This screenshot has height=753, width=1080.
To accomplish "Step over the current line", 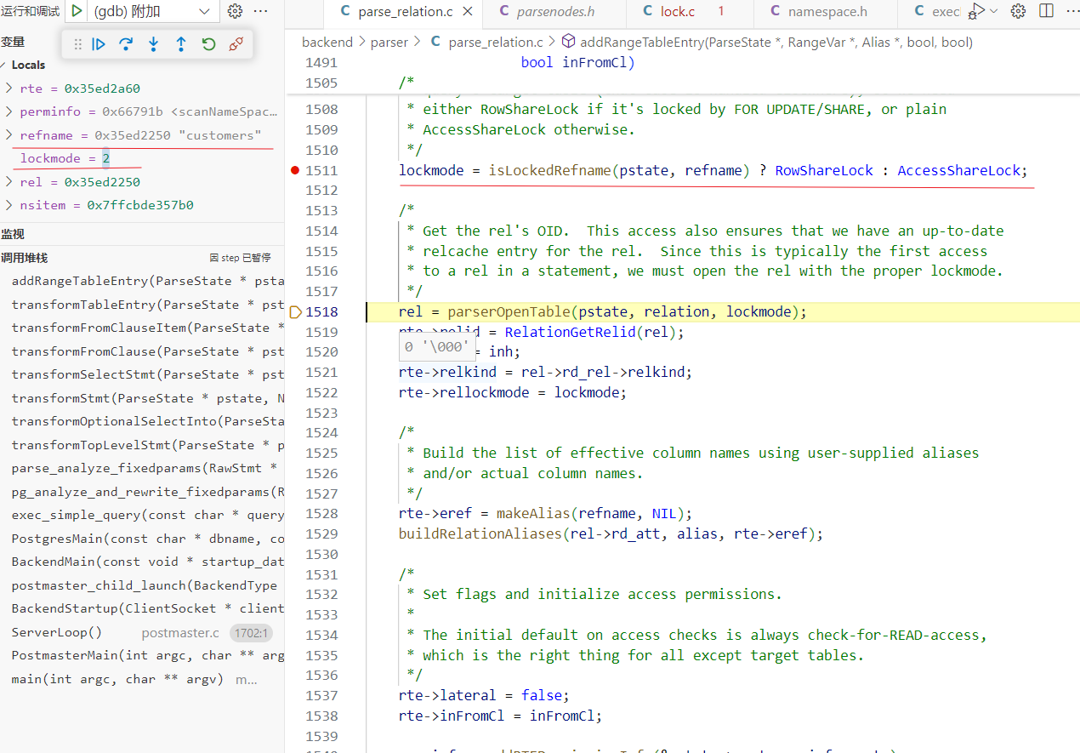I will (127, 44).
